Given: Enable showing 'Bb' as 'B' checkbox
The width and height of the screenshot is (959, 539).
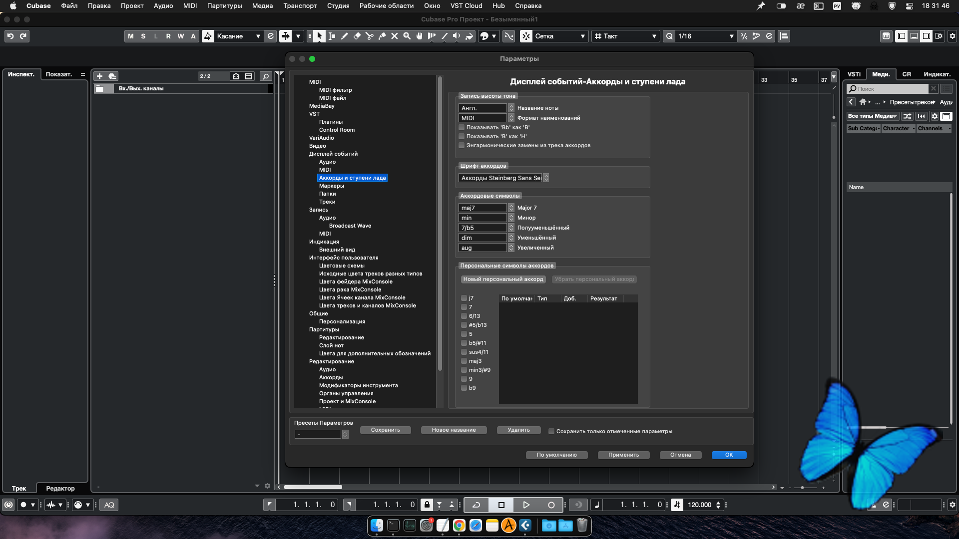Looking at the screenshot, I should (x=462, y=127).
